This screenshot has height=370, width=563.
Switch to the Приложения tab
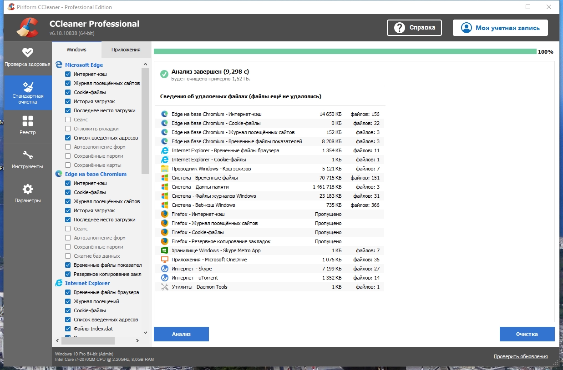[126, 50]
